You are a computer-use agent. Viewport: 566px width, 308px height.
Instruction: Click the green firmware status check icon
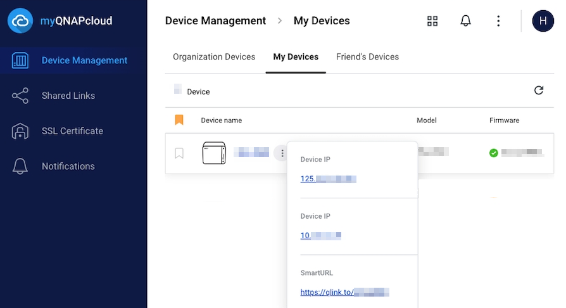pos(493,153)
